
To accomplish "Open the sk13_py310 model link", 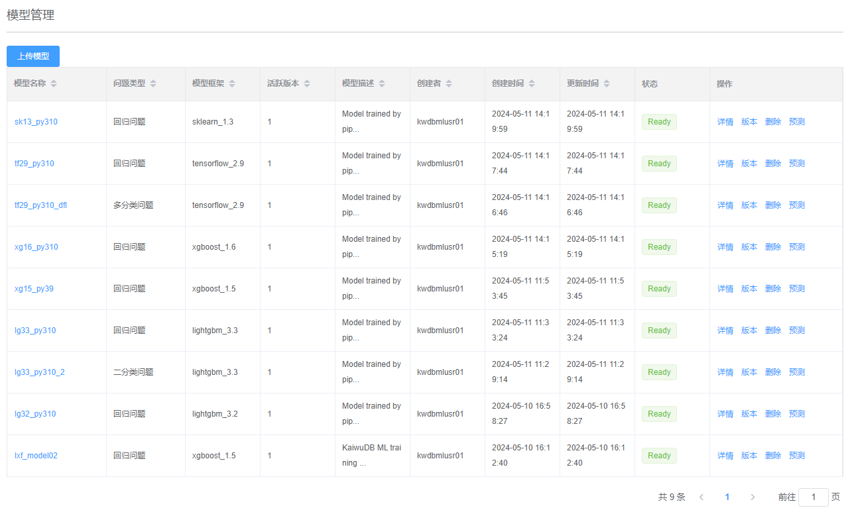I will coord(36,122).
